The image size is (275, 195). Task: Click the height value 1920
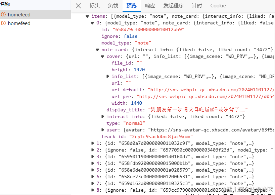coord(139,70)
